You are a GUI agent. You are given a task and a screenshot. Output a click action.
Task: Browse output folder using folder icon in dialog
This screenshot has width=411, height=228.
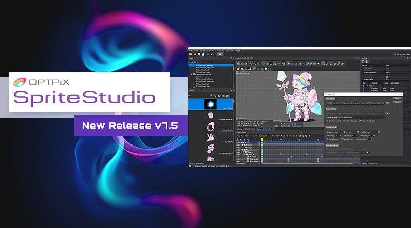coord(387,113)
